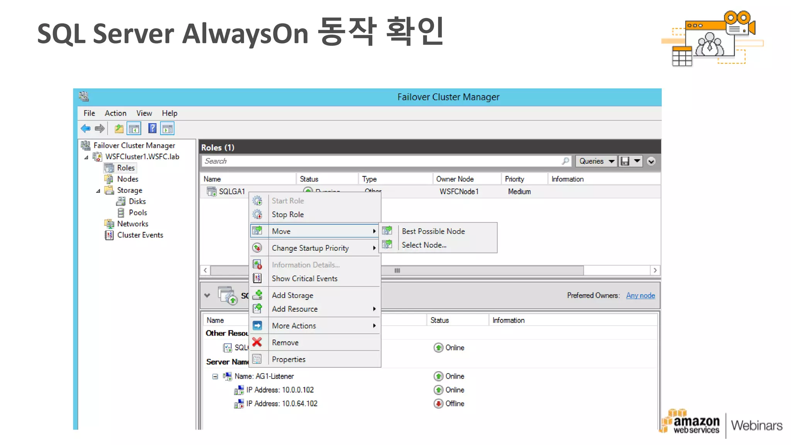Click the Offline status icon for 10.0.64.102
The image size is (791, 445).
tap(438, 404)
